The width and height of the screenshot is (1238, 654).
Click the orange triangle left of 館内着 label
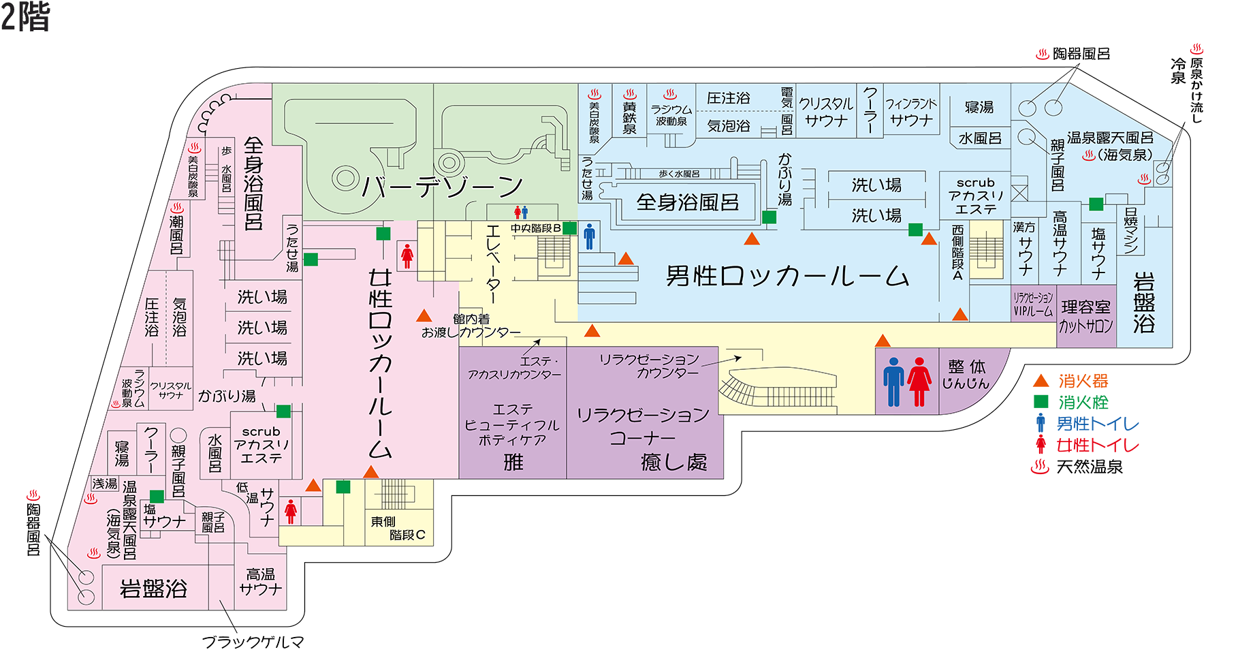424,315
